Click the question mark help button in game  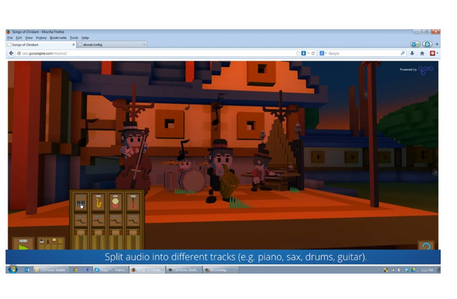pos(426,246)
